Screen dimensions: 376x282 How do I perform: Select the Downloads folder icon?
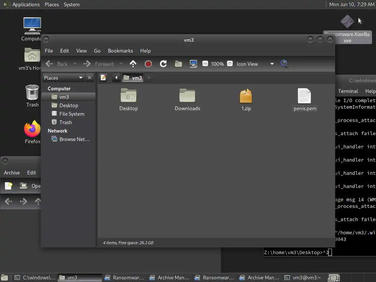point(187,100)
